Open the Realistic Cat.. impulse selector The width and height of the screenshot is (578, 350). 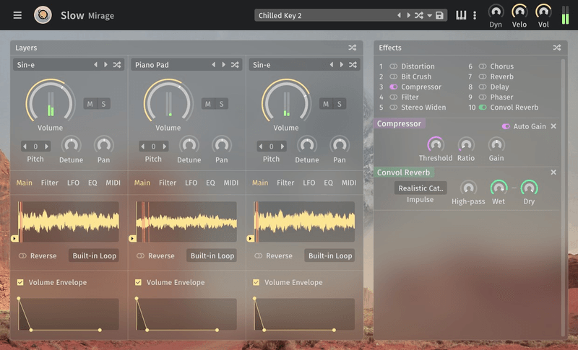[420, 188]
